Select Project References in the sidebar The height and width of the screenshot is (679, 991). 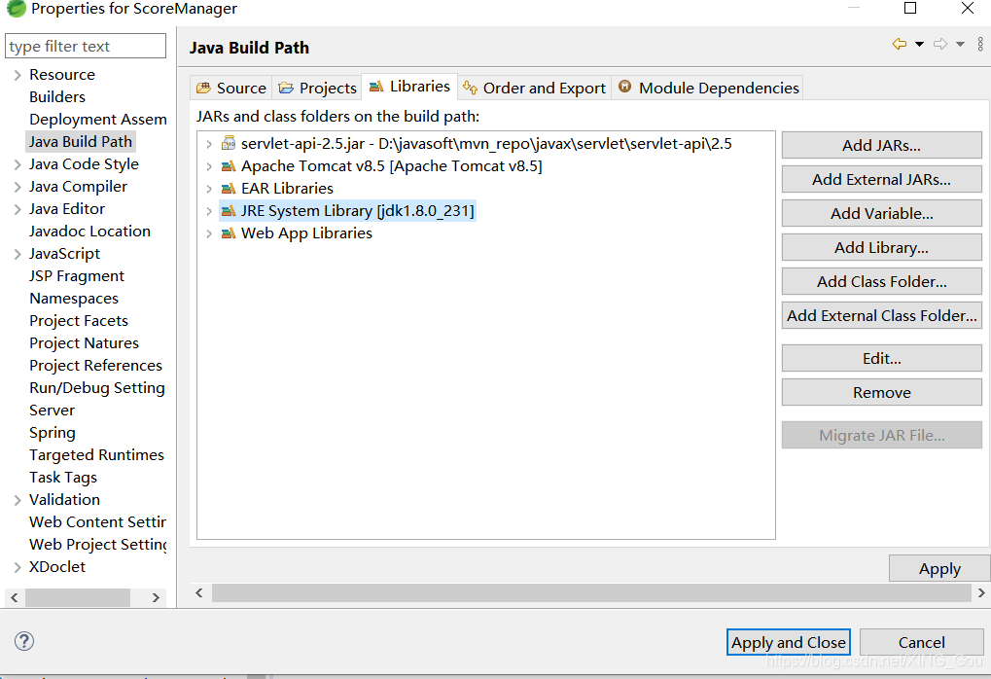[95, 366]
